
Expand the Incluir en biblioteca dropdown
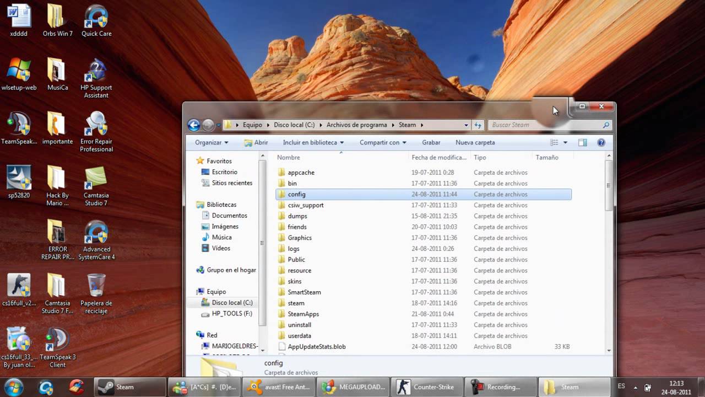[313, 142]
